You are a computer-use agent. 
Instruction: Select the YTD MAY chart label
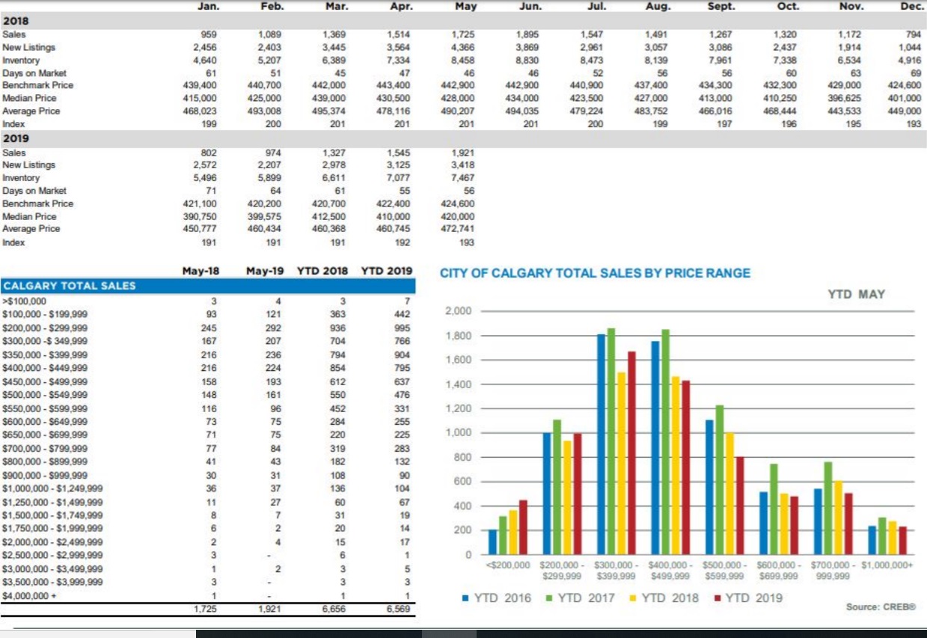[x=856, y=294]
